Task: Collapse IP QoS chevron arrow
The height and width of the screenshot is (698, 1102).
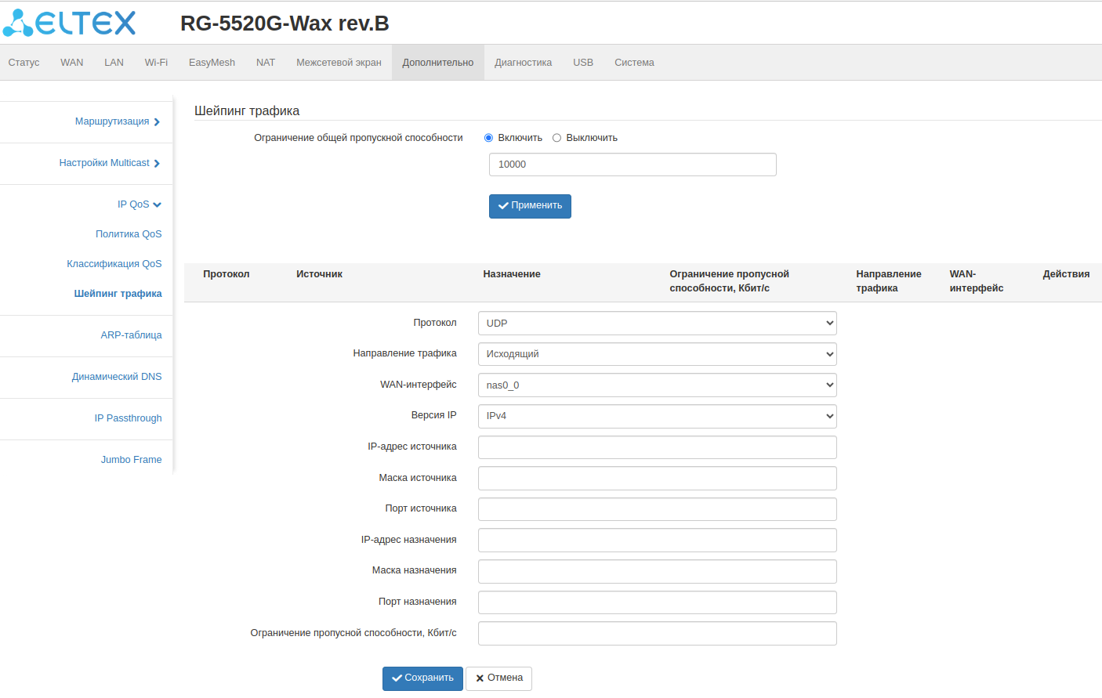Action: 158,205
